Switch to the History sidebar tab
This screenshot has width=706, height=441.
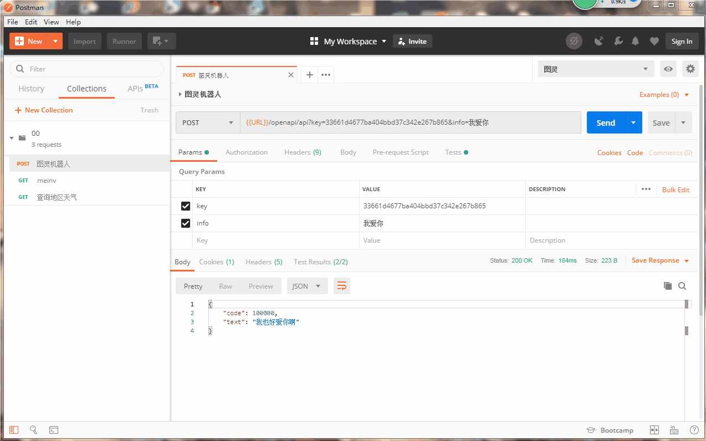coord(31,89)
